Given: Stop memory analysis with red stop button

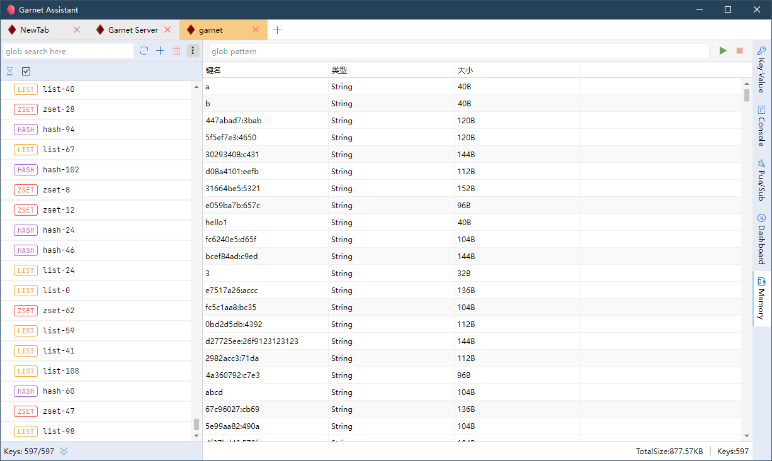Looking at the screenshot, I should pyautogui.click(x=740, y=51).
